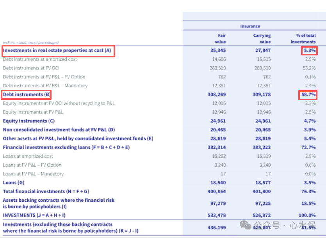This screenshot has height=238, width=326.
Task: Click the 58.7% cell
Action: tap(308, 94)
